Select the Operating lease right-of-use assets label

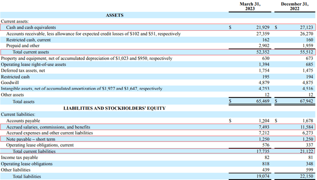(x=33, y=64)
